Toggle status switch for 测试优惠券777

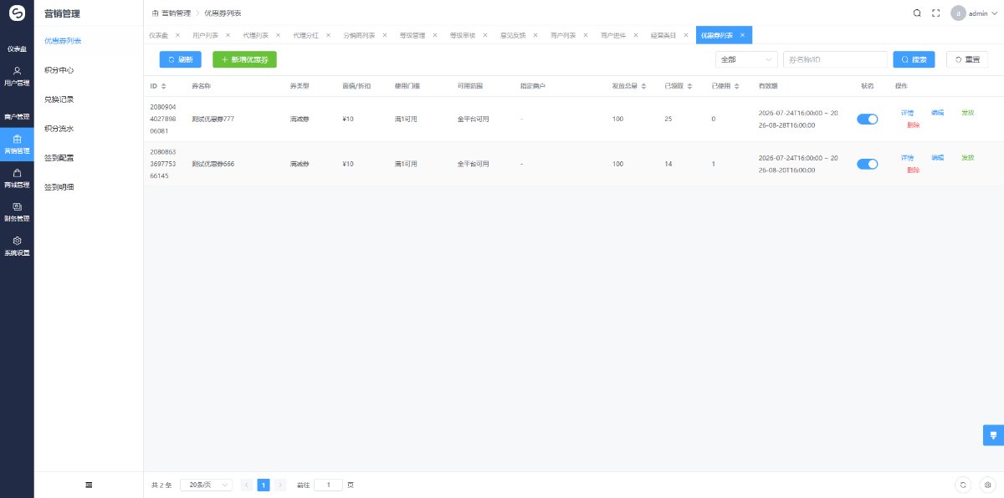coord(868,119)
